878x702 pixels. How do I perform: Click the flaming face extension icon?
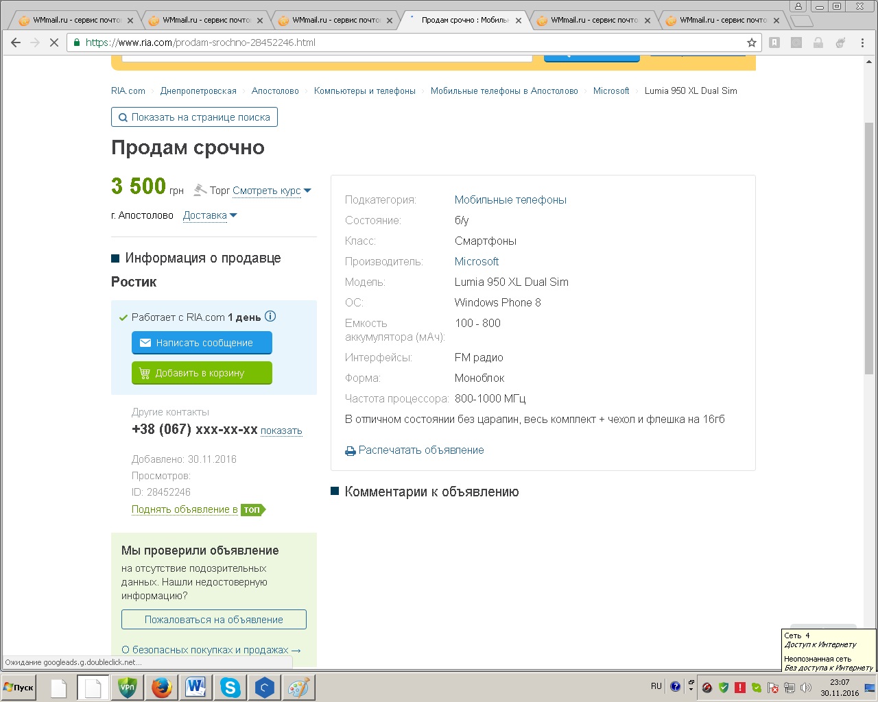840,43
